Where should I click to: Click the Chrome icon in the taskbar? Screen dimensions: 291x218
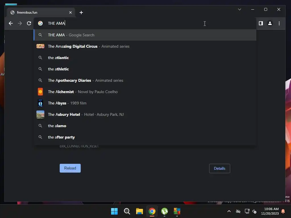tap(152, 211)
